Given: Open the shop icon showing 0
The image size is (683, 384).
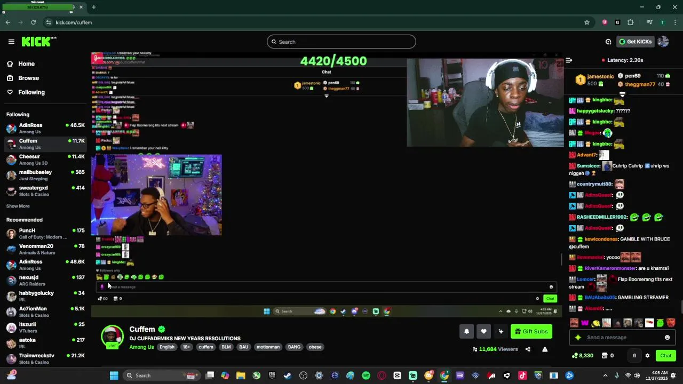Looking at the screenshot, I should click(x=607, y=356).
